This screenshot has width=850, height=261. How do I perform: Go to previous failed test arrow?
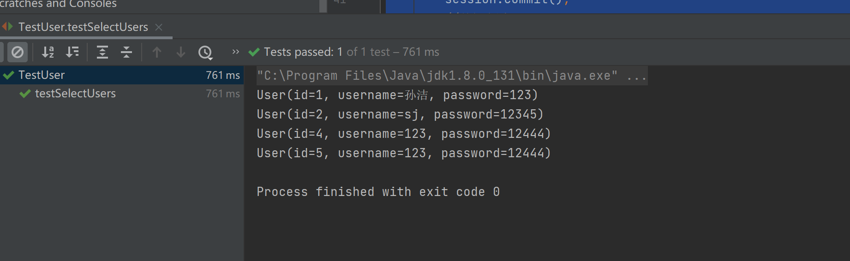(x=157, y=52)
